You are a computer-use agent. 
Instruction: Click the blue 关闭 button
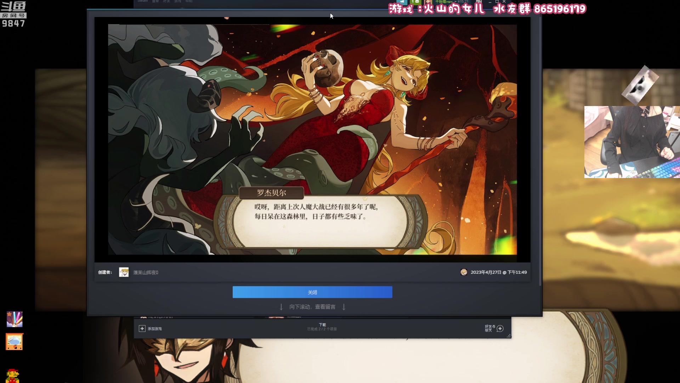pyautogui.click(x=312, y=292)
